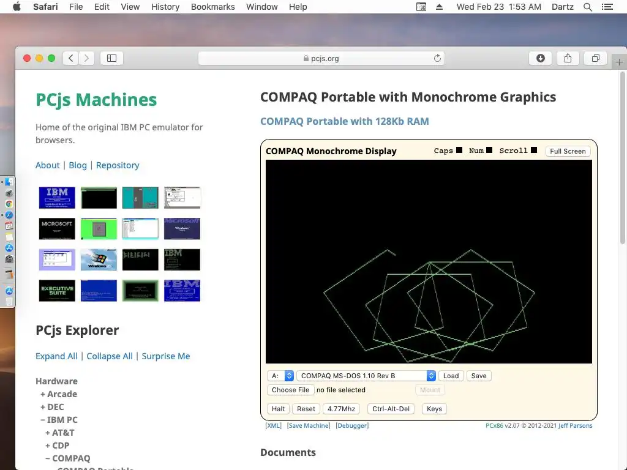This screenshot has width=627, height=470.
Task: Open the Edit menu
Action: pyautogui.click(x=102, y=7)
